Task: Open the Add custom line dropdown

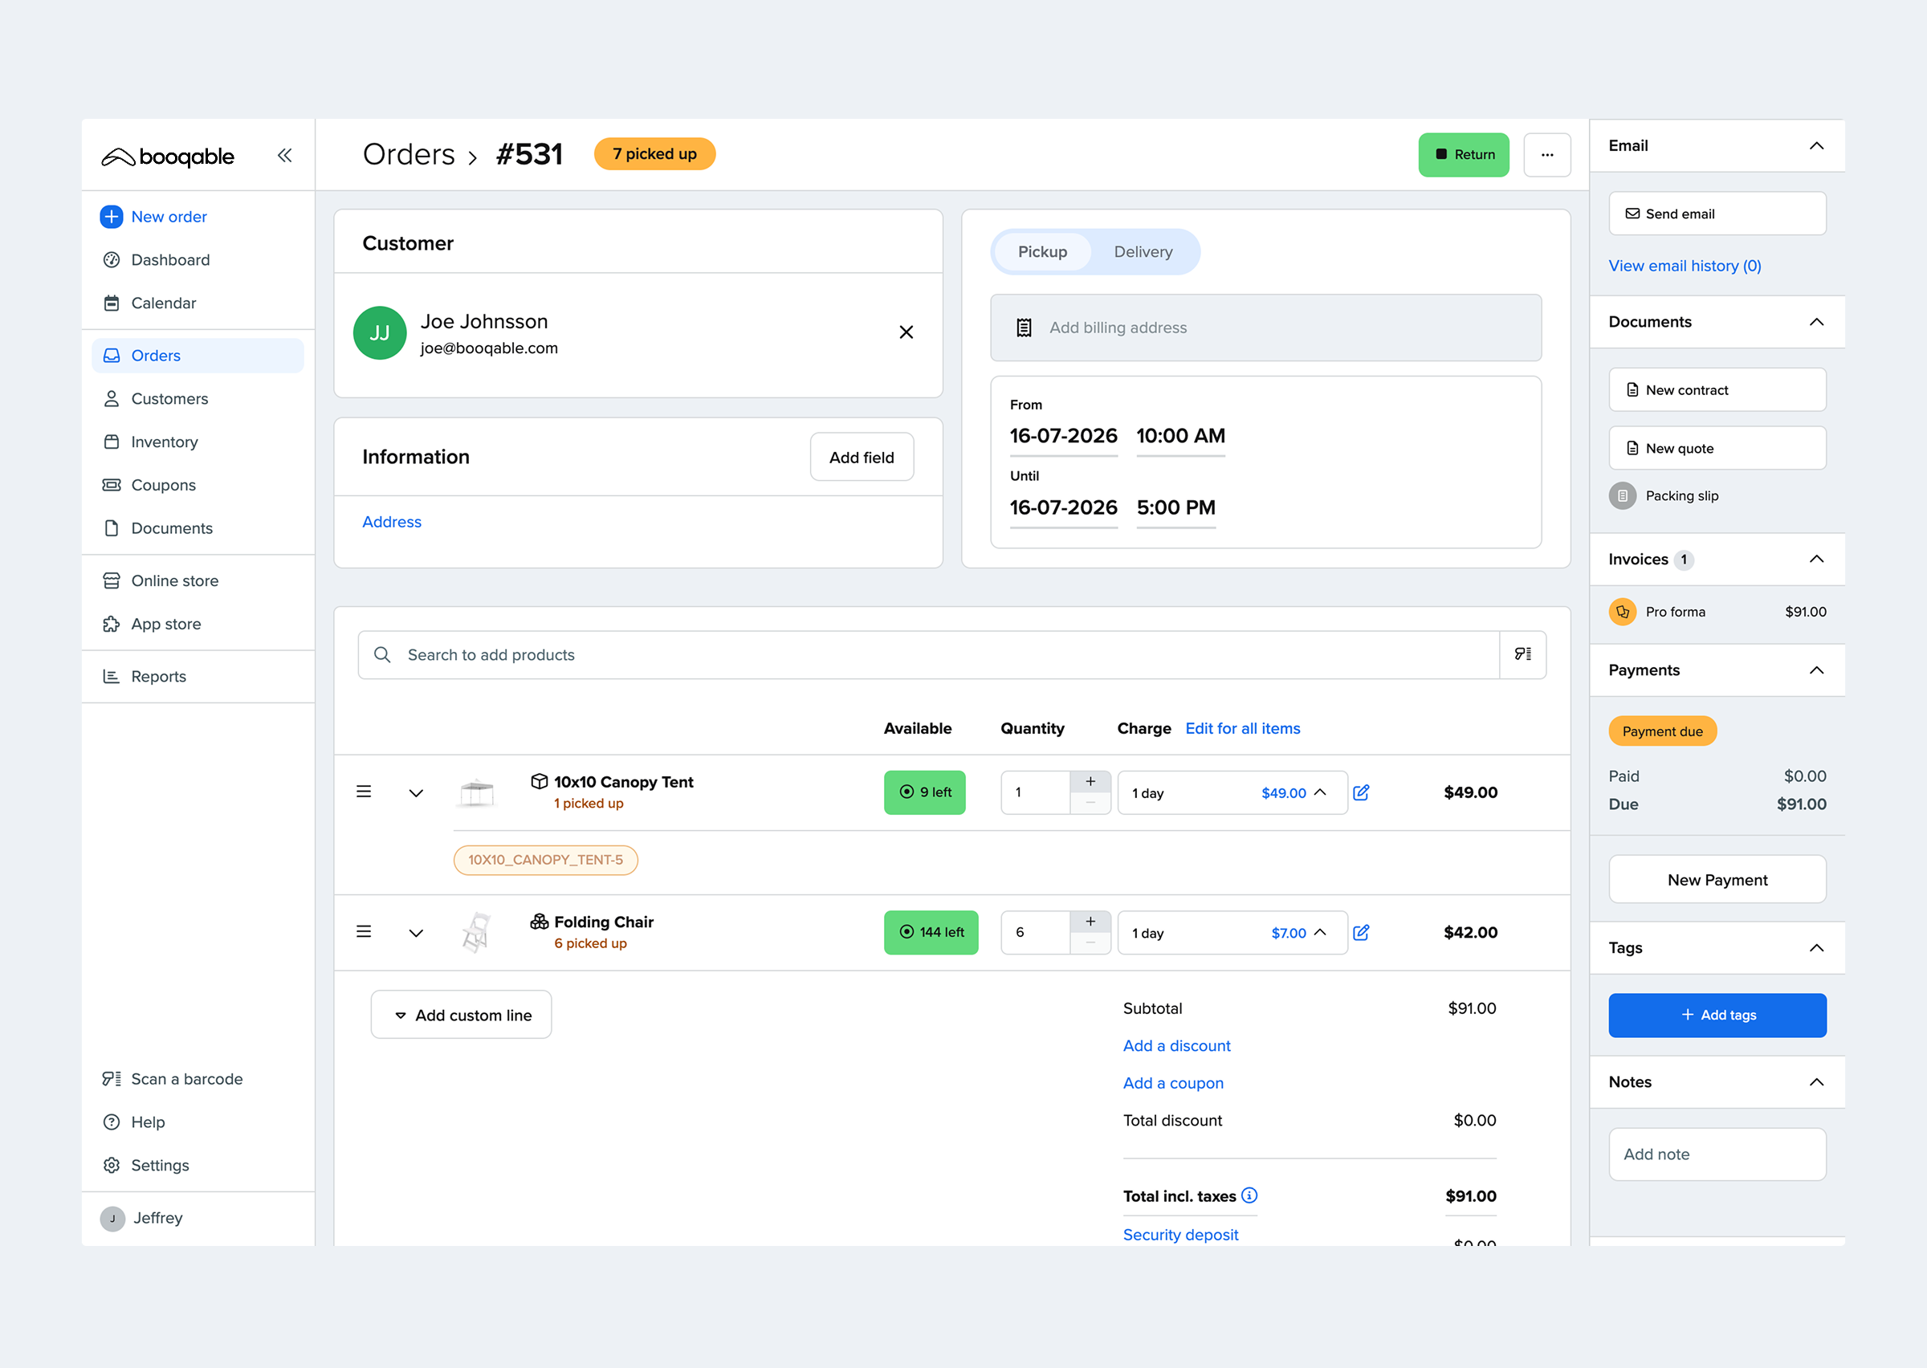Action: click(x=462, y=1015)
